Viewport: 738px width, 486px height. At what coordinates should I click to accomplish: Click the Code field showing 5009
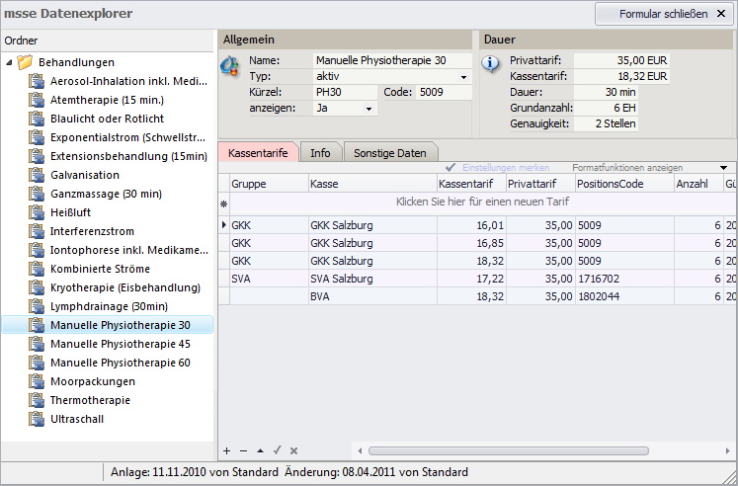tap(444, 93)
